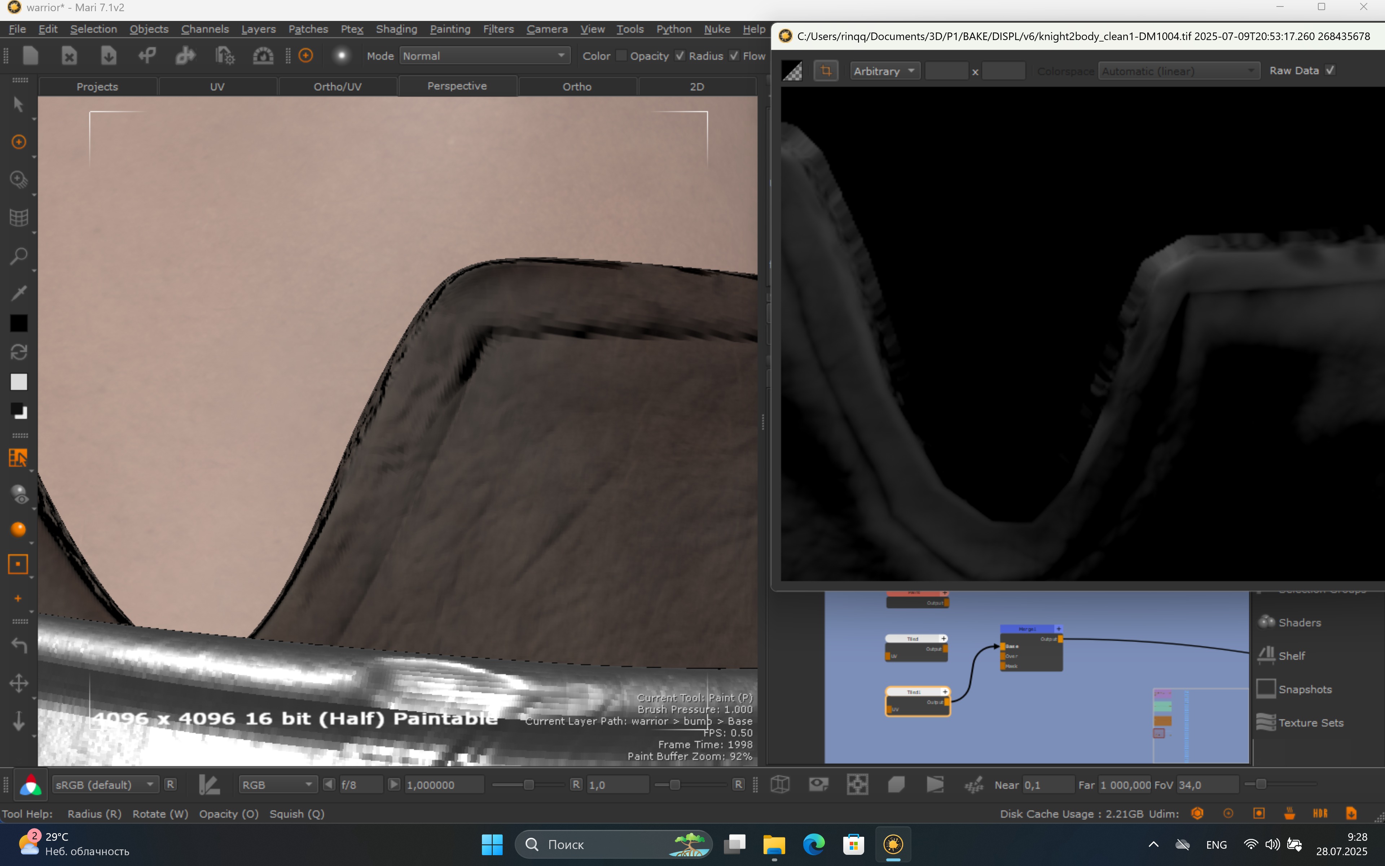Click the Import link icon in toolbar
The width and height of the screenshot is (1385, 866).
point(147,56)
